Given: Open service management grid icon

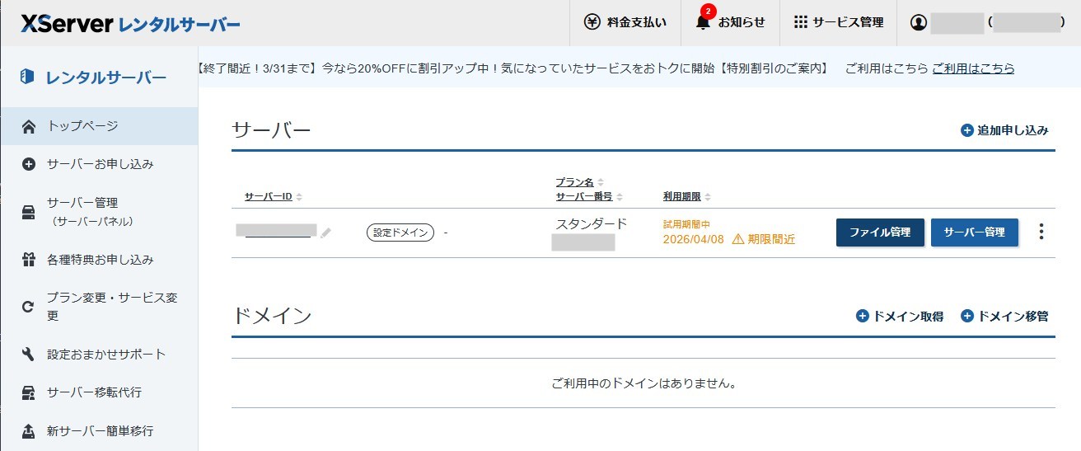Looking at the screenshot, I should pos(800,23).
